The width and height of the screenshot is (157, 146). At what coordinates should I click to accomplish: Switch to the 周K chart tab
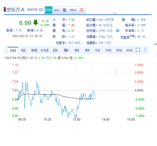tap(66, 50)
